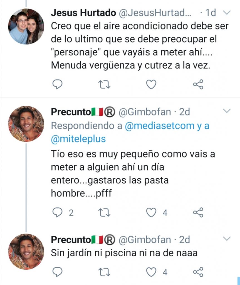Open Jesus Hurtado's profile picture
The image size is (240, 285).
tap(26, 26)
